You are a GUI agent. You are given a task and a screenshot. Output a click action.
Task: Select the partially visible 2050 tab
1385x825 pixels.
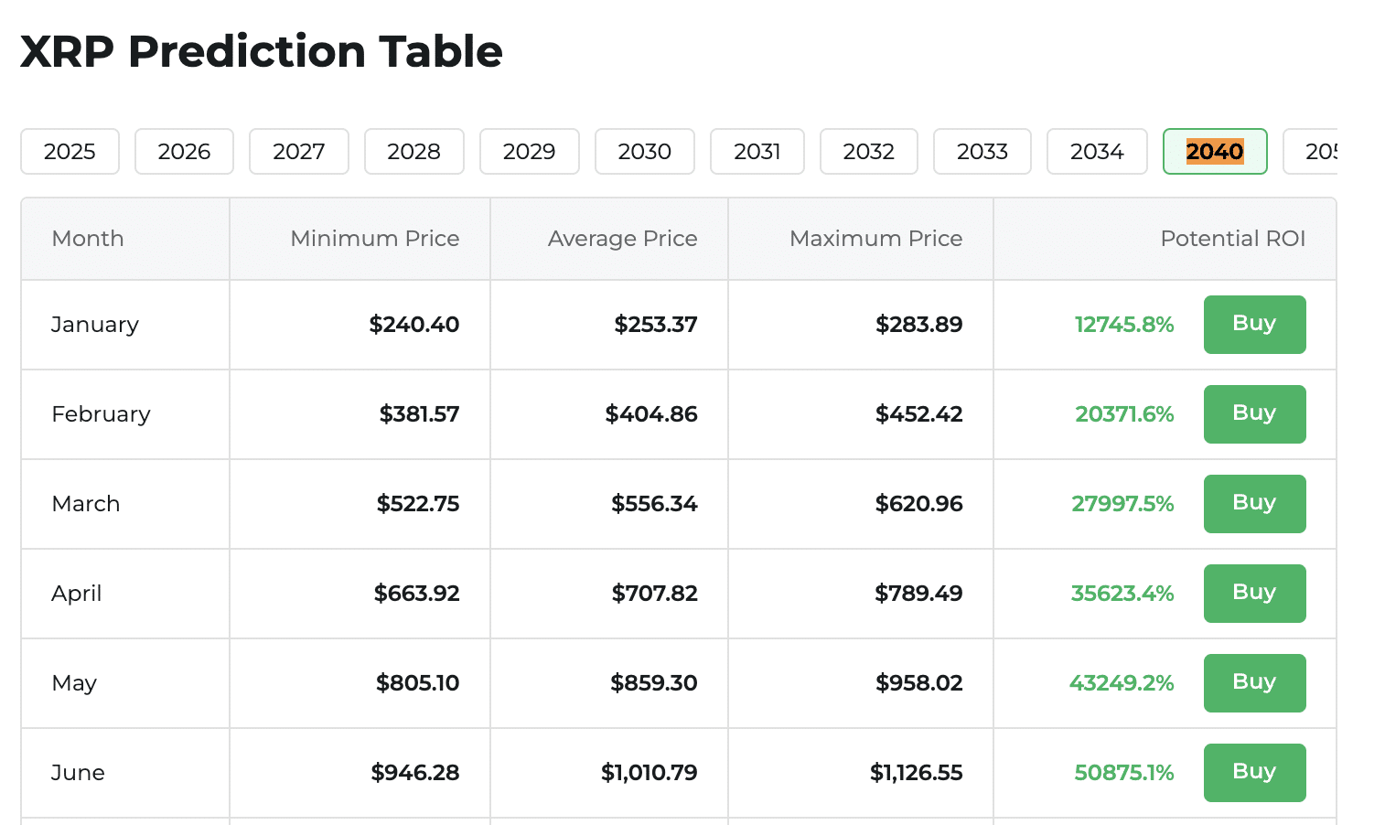point(1314,151)
